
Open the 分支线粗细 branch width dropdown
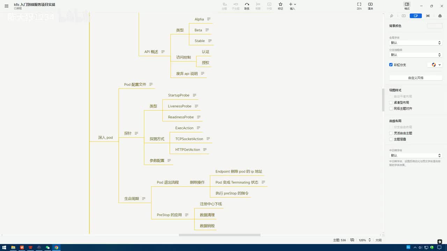(416, 55)
